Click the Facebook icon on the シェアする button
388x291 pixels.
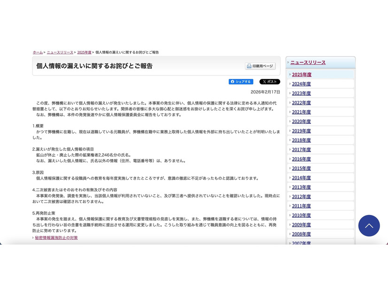[x=233, y=81]
